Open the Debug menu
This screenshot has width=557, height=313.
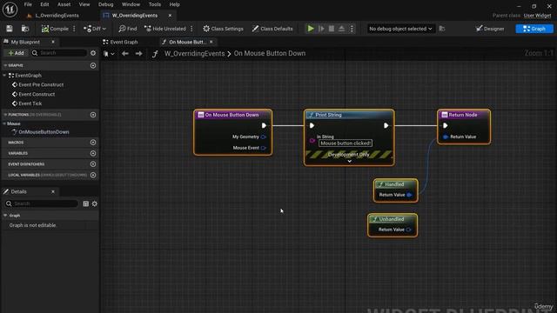pyautogui.click(x=105, y=4)
